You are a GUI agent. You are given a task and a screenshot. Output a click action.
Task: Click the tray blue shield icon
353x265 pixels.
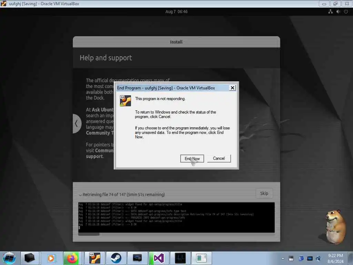click(x=301, y=258)
